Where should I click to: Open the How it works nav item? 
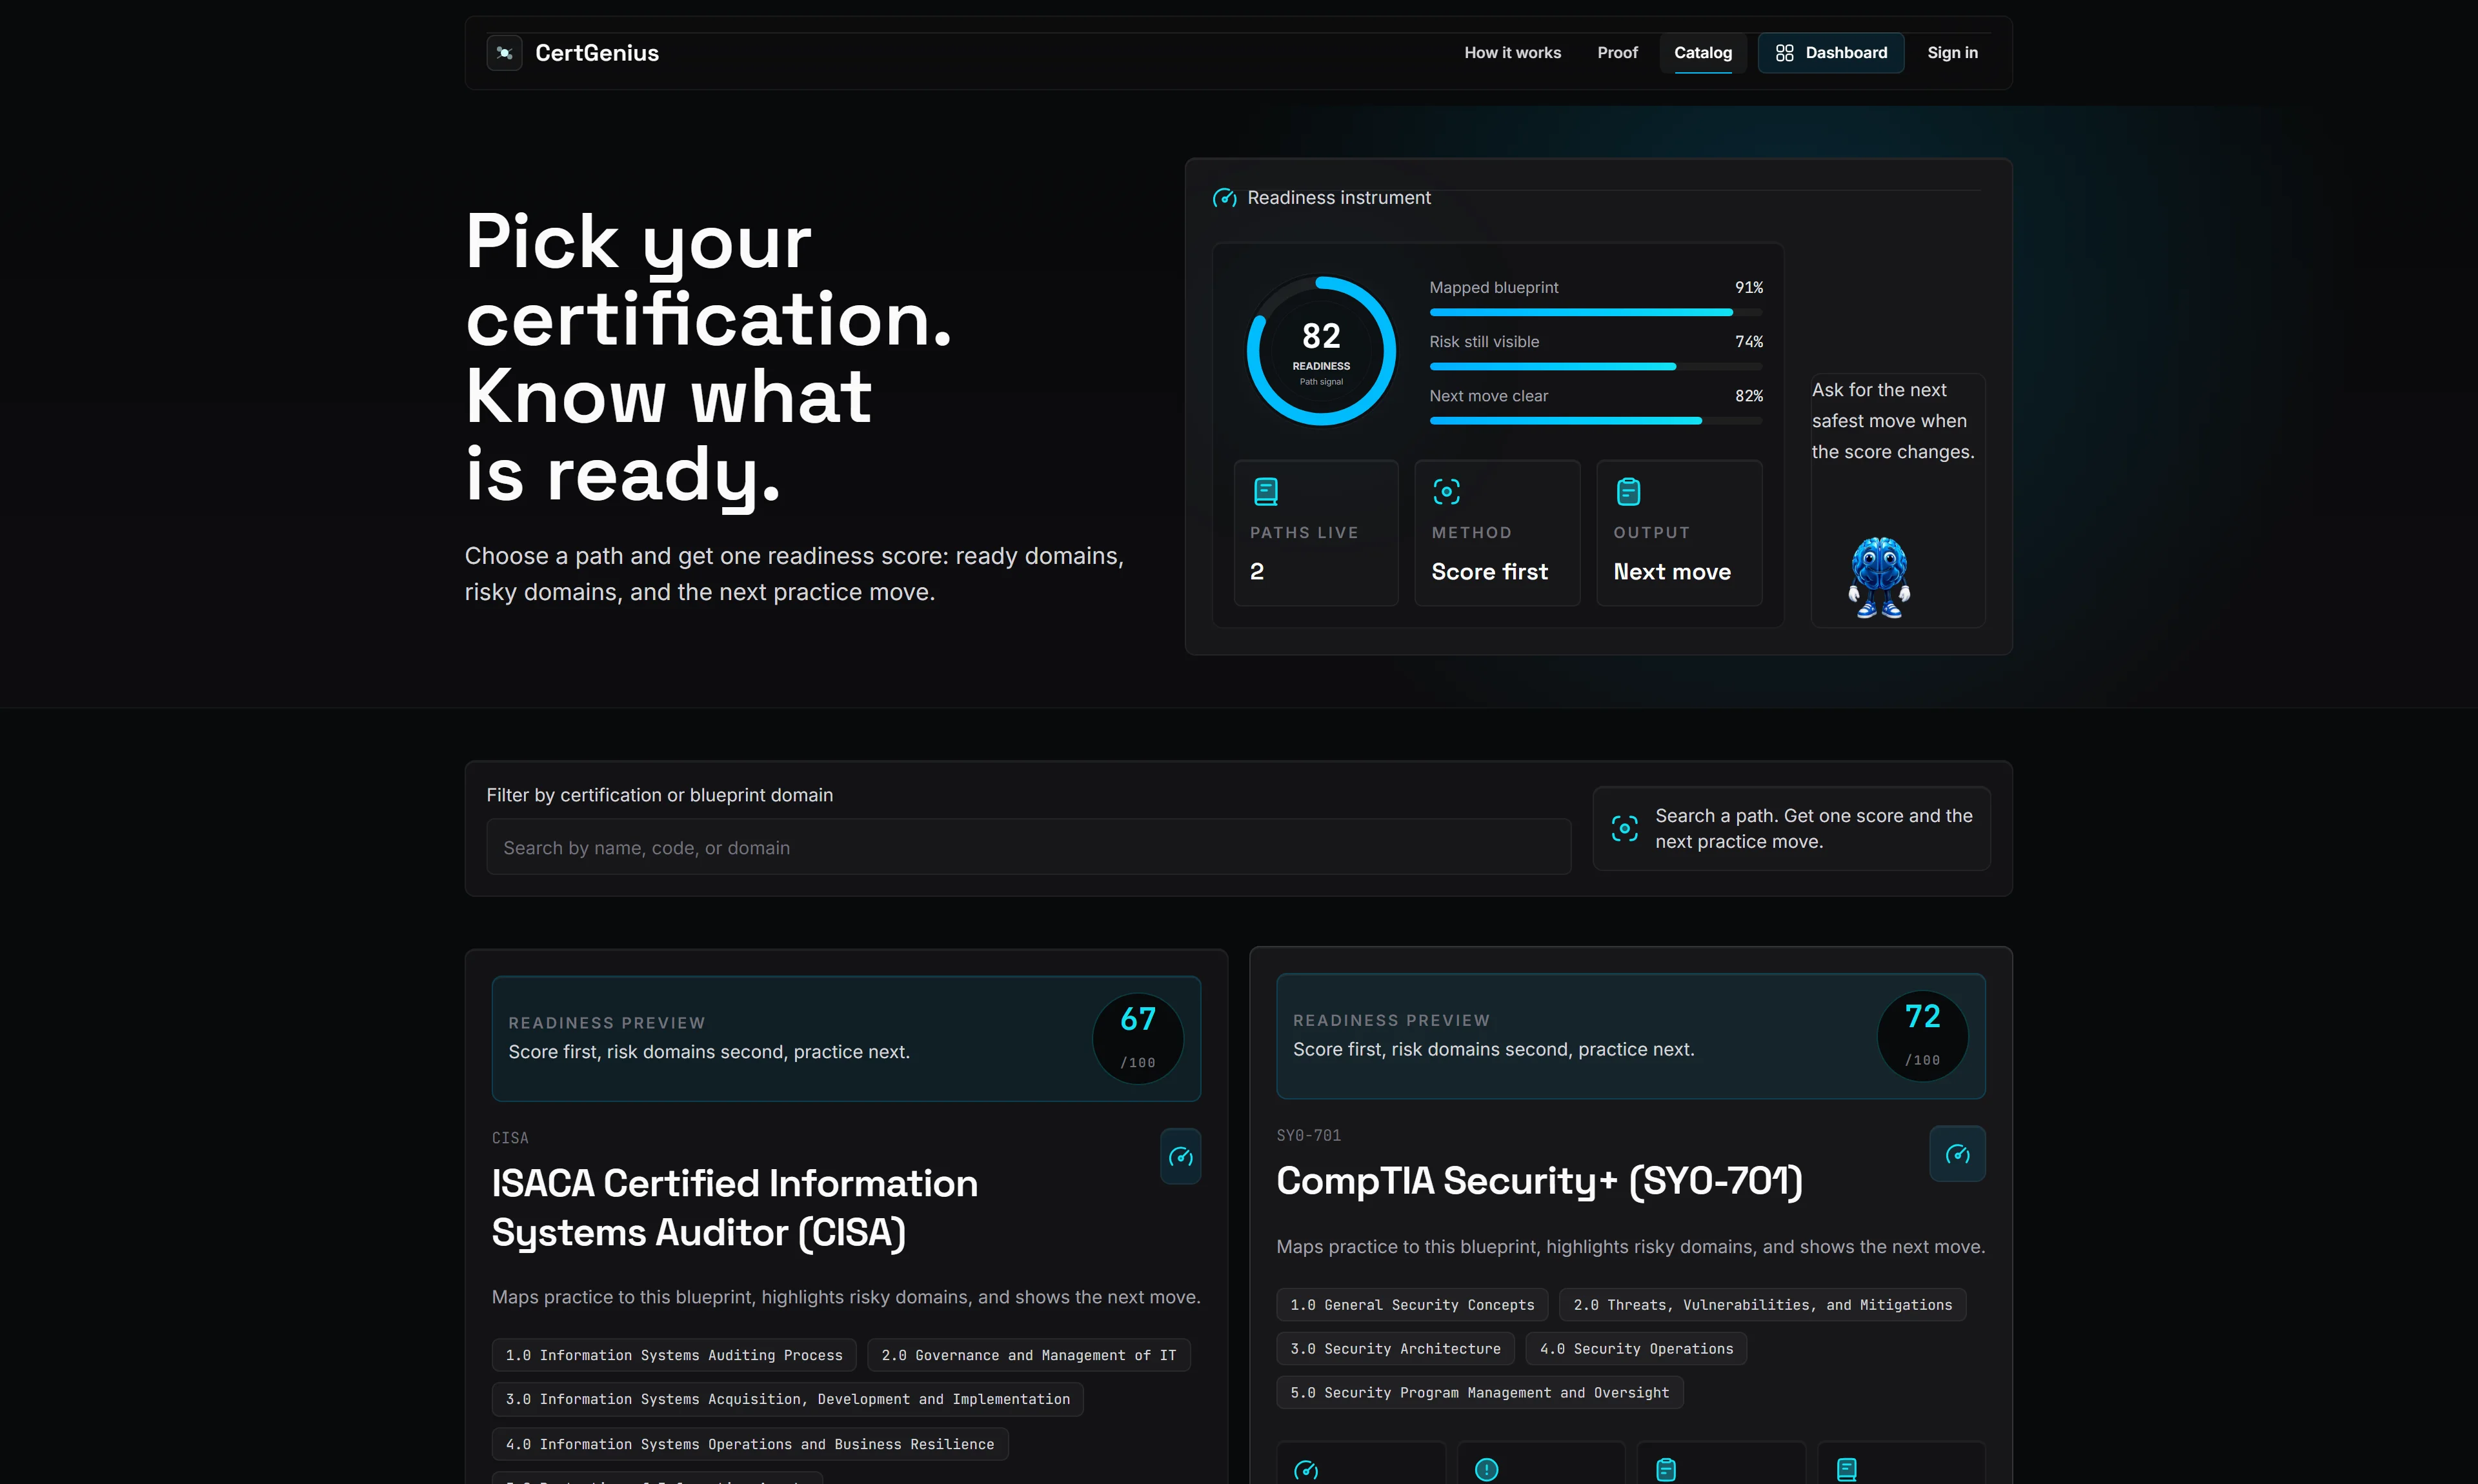(1512, 53)
